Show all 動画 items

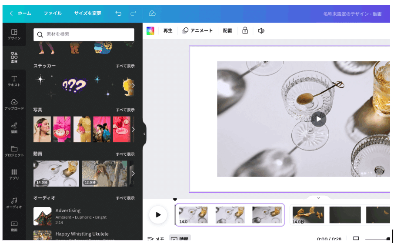coord(125,154)
